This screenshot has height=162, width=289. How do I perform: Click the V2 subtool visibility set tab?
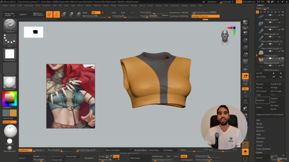261,12
